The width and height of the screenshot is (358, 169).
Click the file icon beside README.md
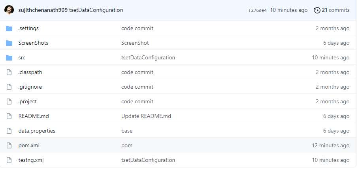coord(9,116)
